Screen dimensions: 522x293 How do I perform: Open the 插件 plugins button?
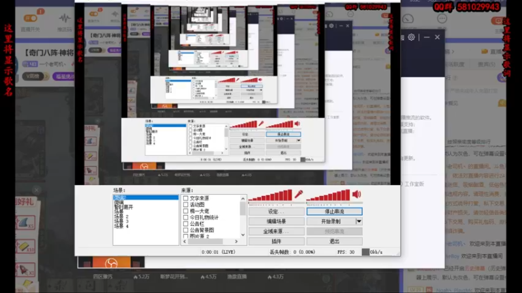click(276, 241)
